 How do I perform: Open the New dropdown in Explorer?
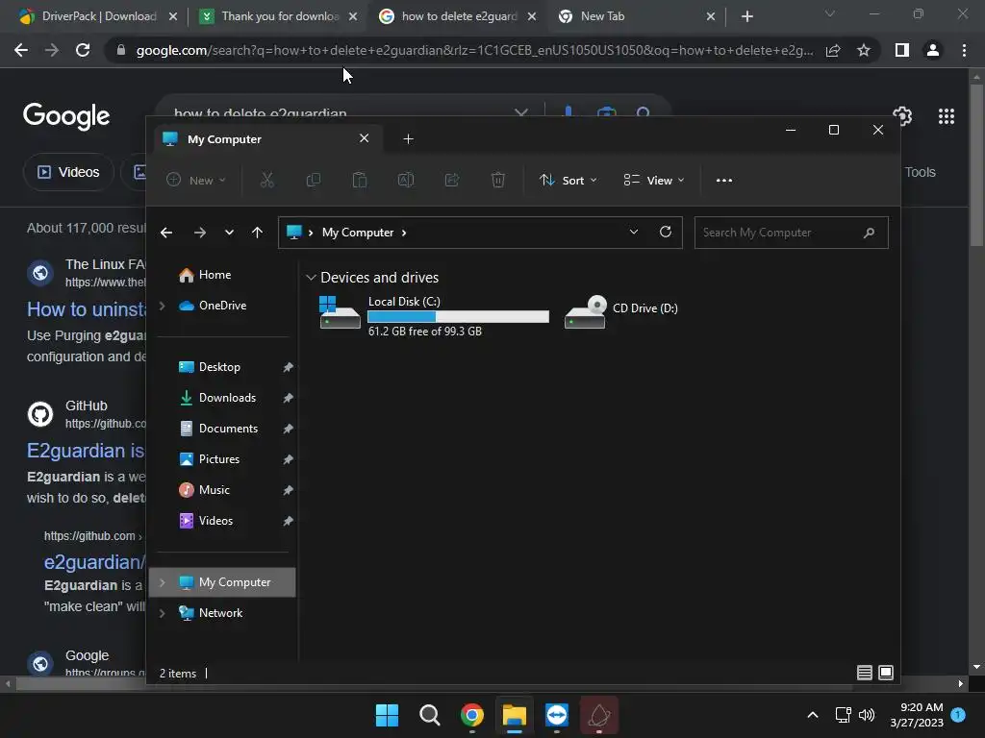click(195, 180)
